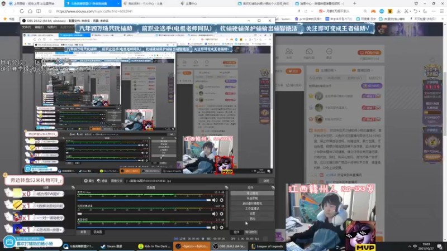Open Kids In The Dark taskbar item
Image resolution: width=447 pixels, height=251 pixels.
154,246
